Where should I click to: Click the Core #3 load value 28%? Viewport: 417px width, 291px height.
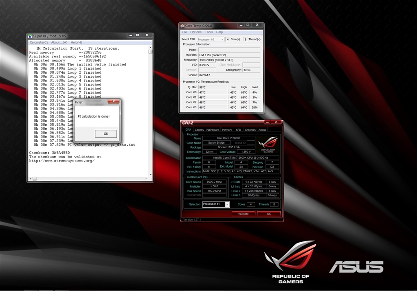point(255,107)
